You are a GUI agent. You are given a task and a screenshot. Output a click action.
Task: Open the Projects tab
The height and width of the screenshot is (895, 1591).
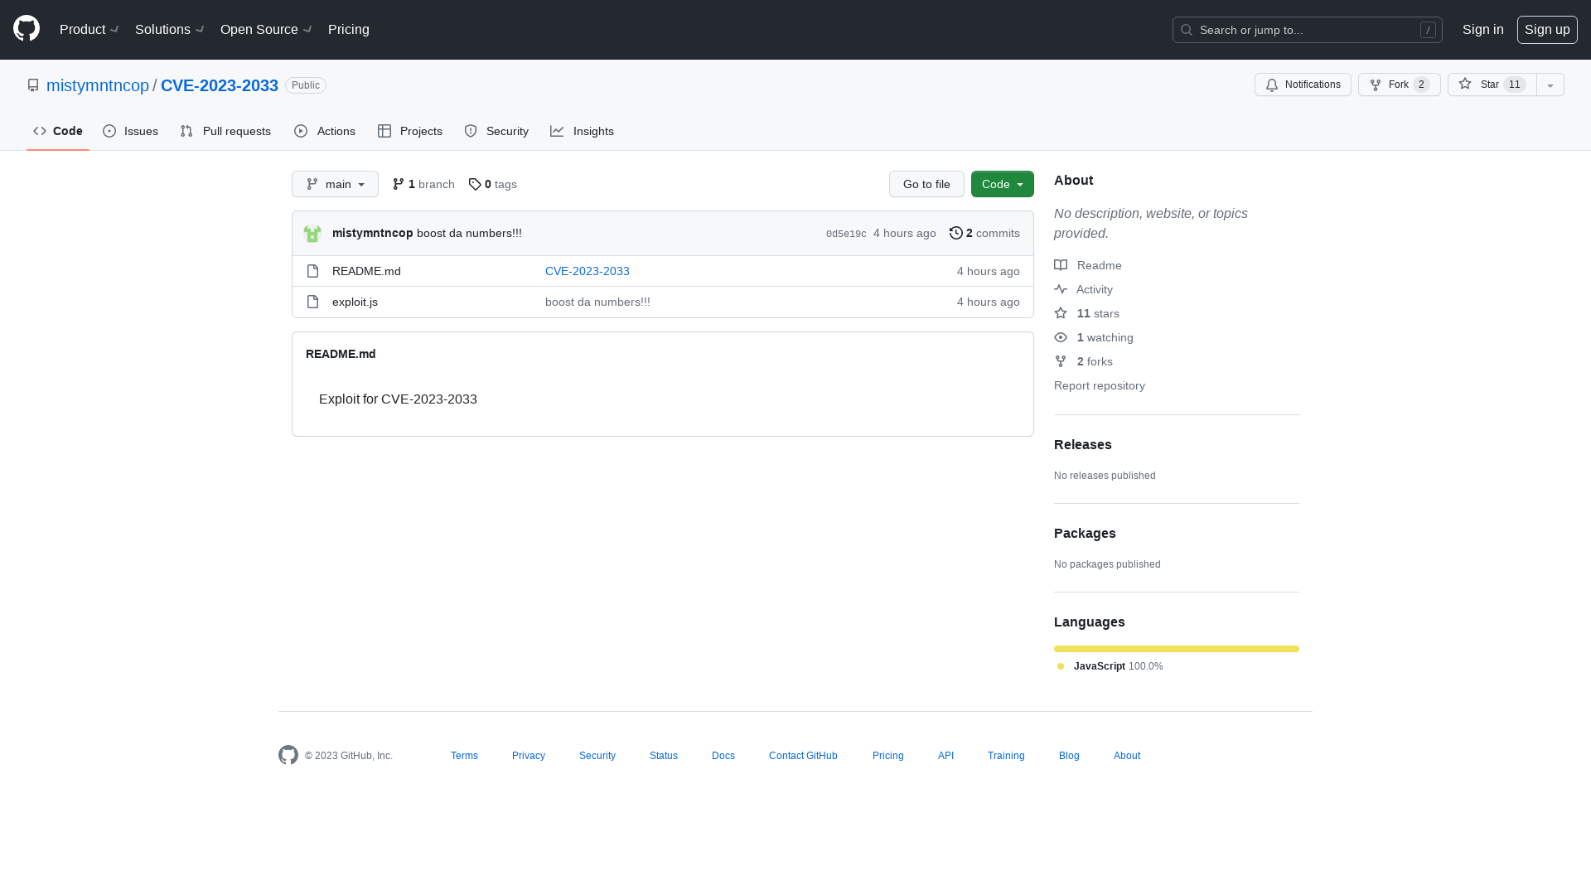coord(410,131)
